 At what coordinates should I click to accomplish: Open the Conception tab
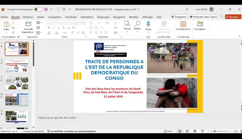(55, 17)
